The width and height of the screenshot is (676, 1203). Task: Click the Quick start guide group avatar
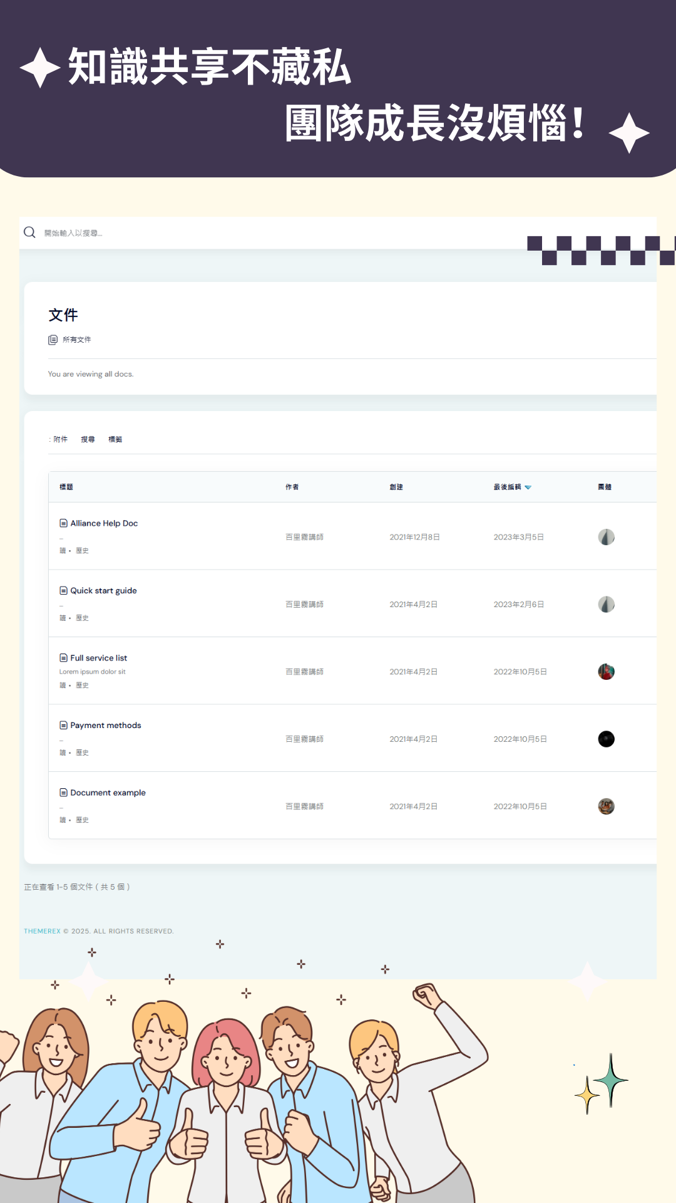[x=606, y=605]
